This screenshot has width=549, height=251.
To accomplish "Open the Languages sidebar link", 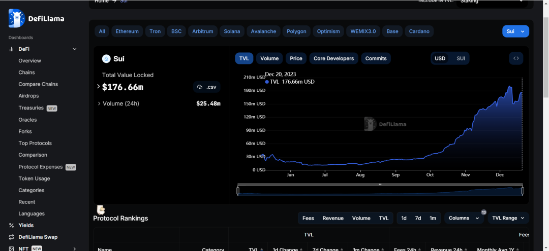I will click(32, 213).
